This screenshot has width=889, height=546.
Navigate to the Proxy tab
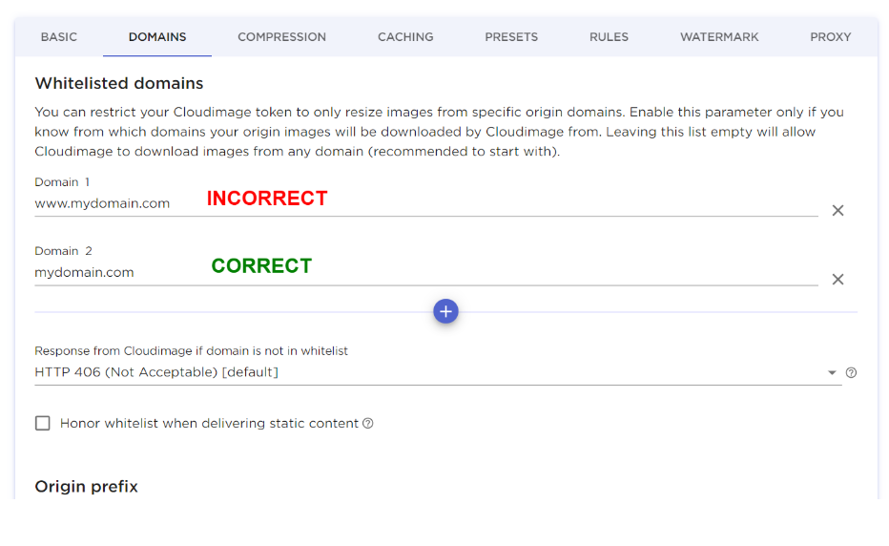830,37
